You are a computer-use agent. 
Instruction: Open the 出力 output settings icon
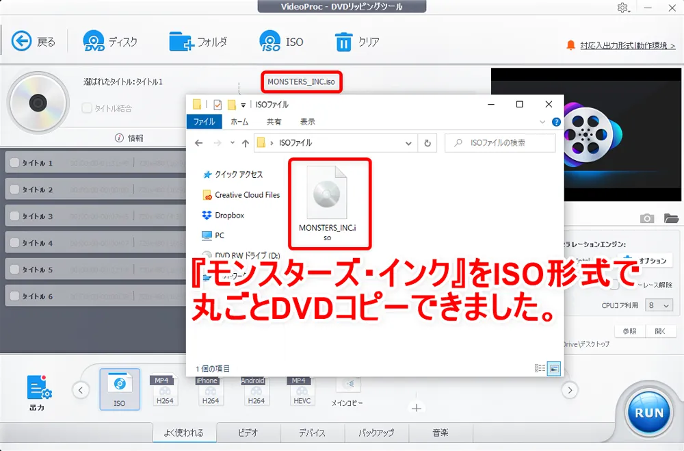tap(39, 387)
